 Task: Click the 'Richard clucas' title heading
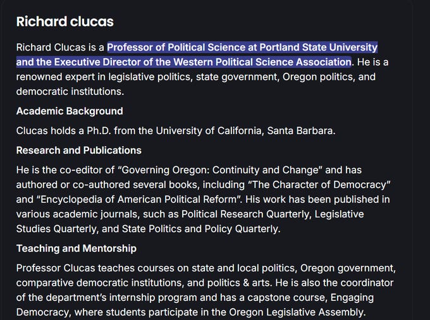pyautogui.click(x=64, y=22)
